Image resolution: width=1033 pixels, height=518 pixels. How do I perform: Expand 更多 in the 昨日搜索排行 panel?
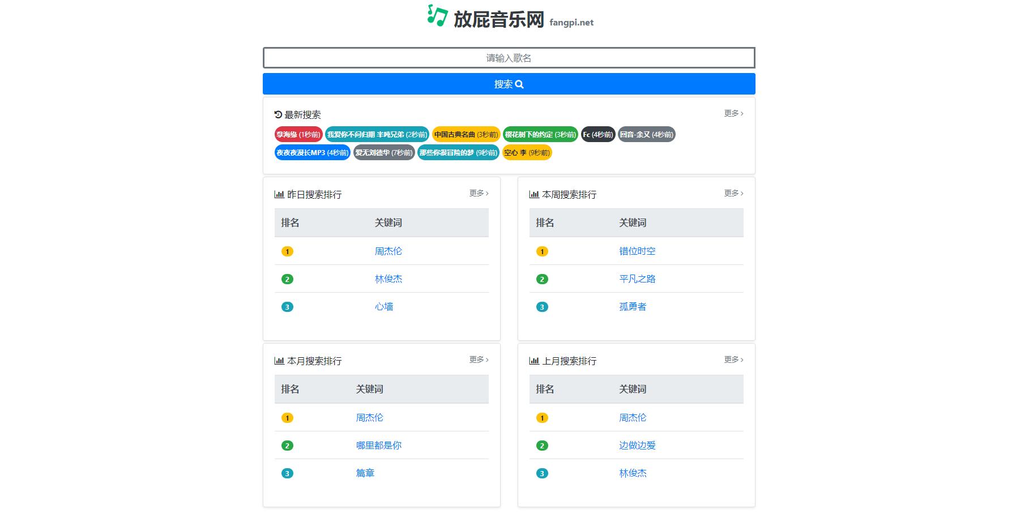click(479, 193)
